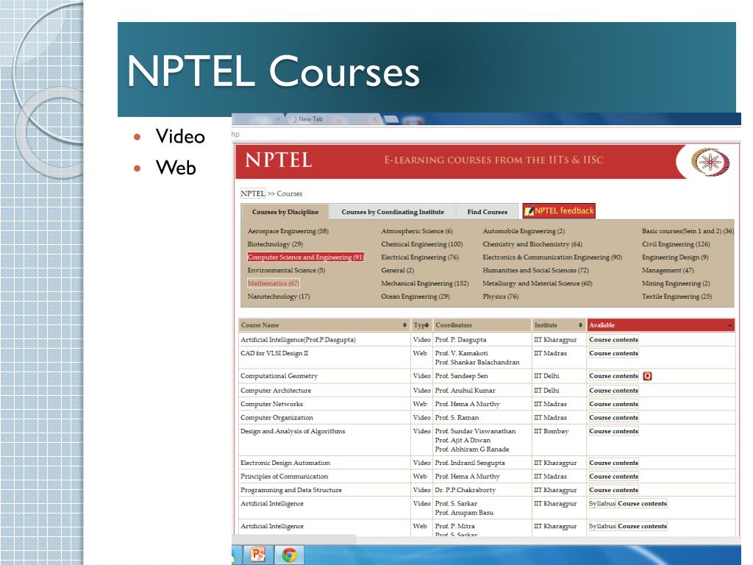Open Ocean Engineering (29) discipline
This screenshot has height=565, width=753.
coord(415,296)
